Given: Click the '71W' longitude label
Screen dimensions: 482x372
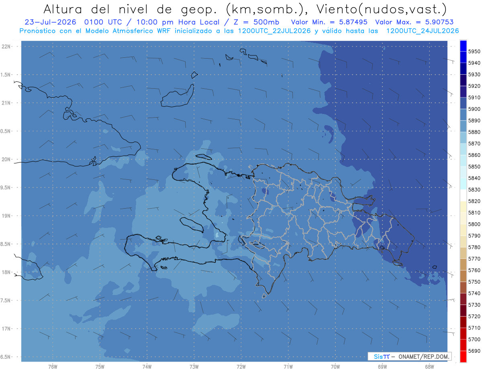Looking at the screenshot, I should point(288,366).
